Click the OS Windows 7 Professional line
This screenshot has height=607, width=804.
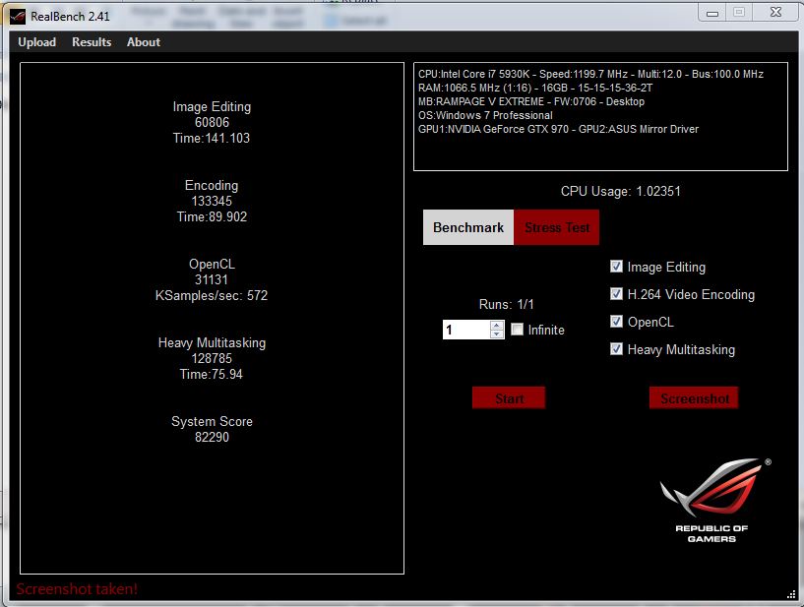485,115
